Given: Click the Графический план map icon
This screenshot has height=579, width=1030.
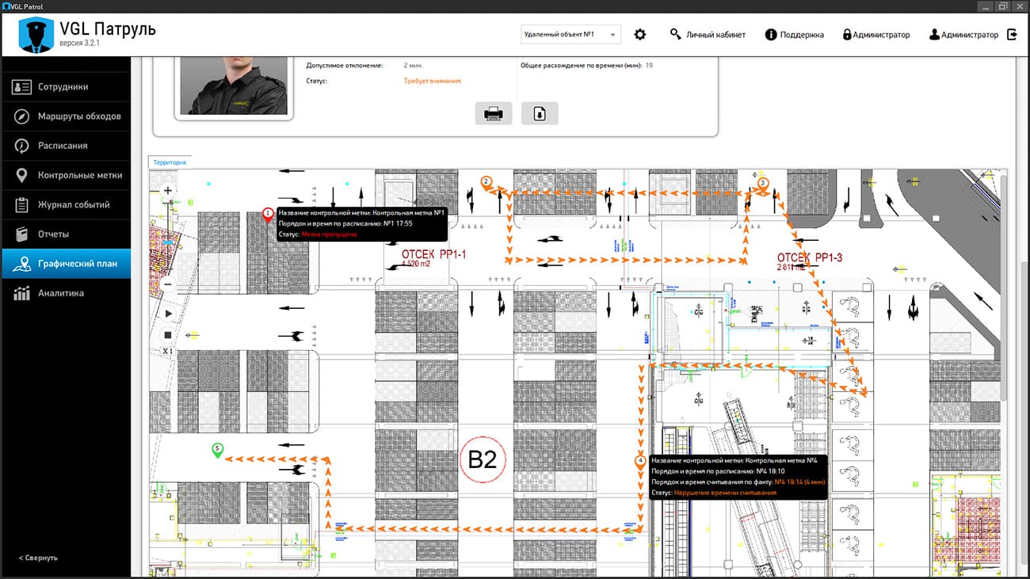Looking at the screenshot, I should (x=22, y=264).
